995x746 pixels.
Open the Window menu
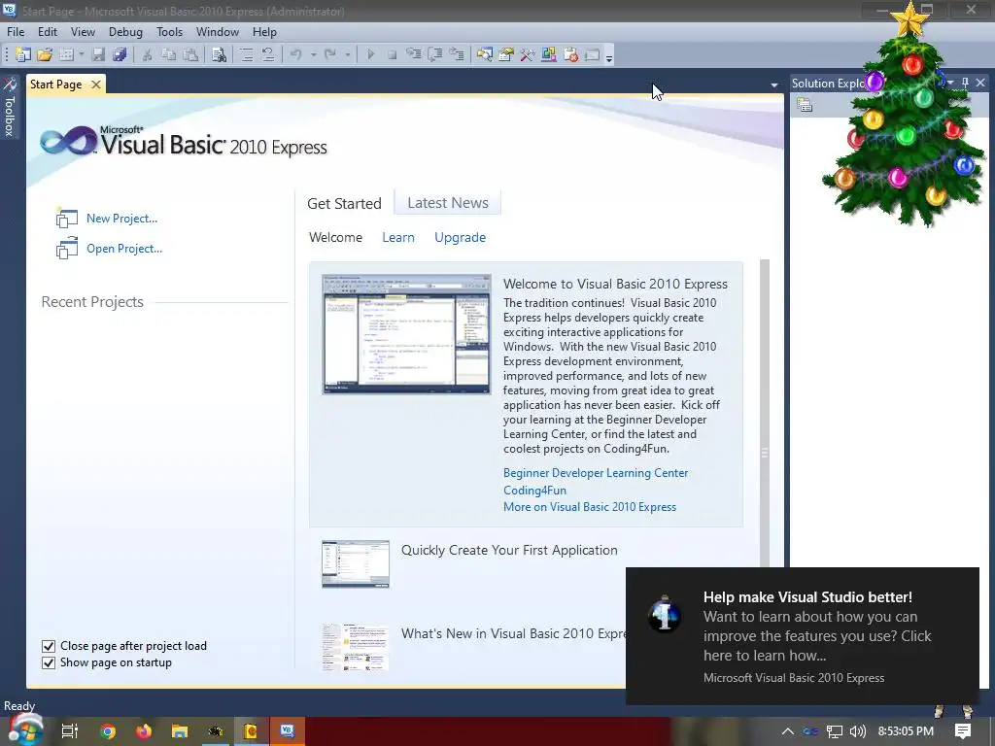click(218, 32)
